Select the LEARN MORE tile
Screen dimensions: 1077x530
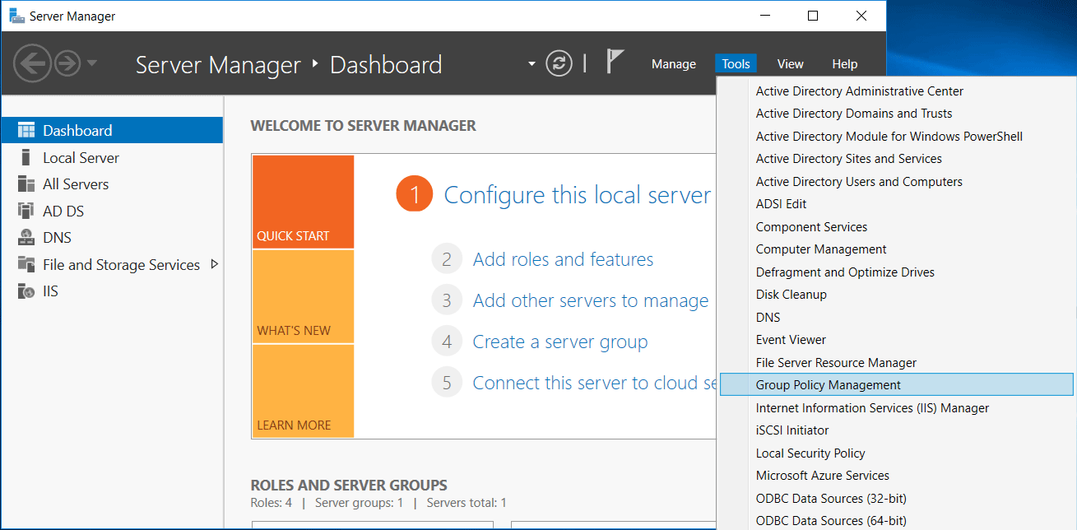point(303,391)
